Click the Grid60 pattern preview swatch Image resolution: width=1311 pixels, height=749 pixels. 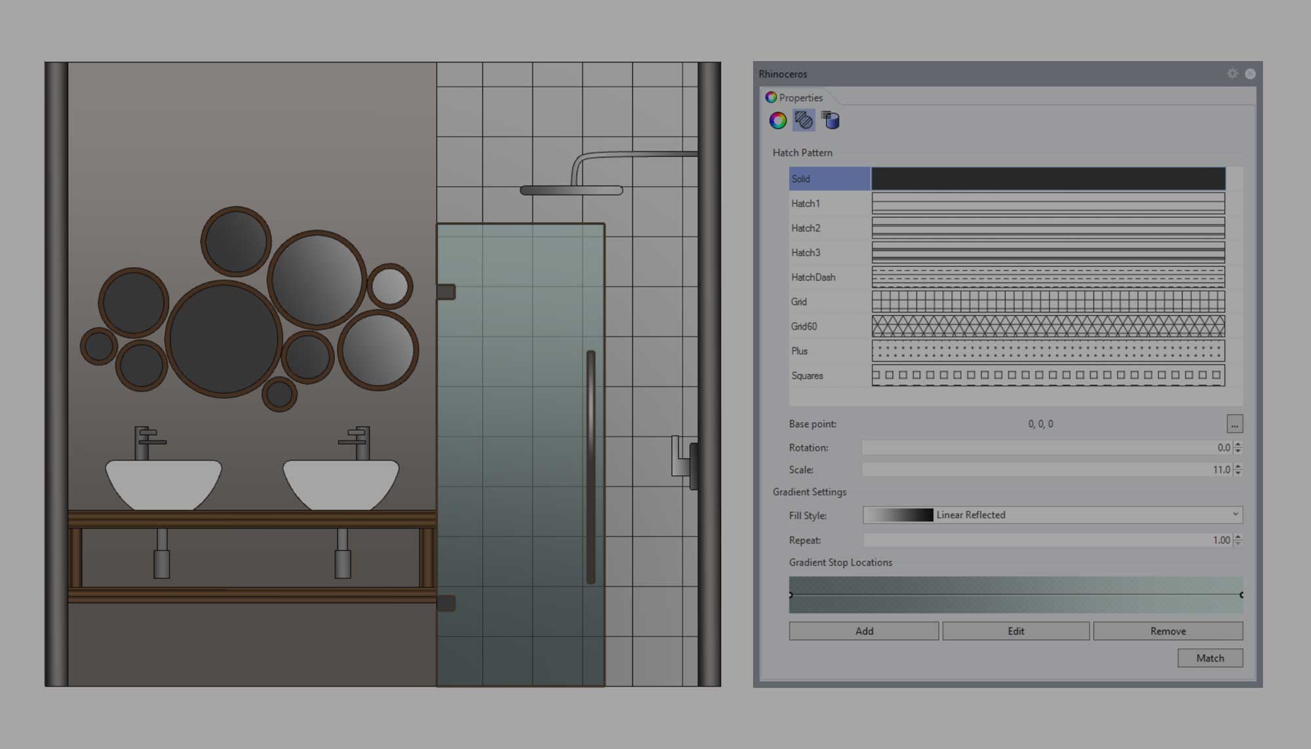pos(1048,326)
